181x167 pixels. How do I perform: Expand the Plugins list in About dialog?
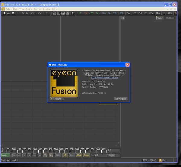click(x=57, y=99)
